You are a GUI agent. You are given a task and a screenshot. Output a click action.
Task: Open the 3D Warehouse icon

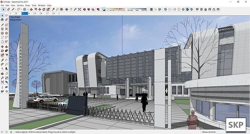pyautogui.click(x=84, y=10)
